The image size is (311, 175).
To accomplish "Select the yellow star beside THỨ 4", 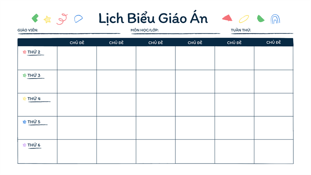I will [24, 99].
